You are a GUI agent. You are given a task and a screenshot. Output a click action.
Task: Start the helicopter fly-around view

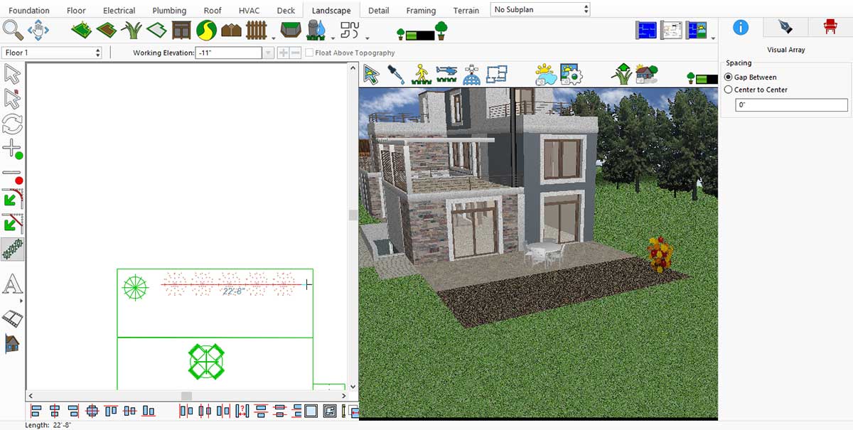point(446,75)
